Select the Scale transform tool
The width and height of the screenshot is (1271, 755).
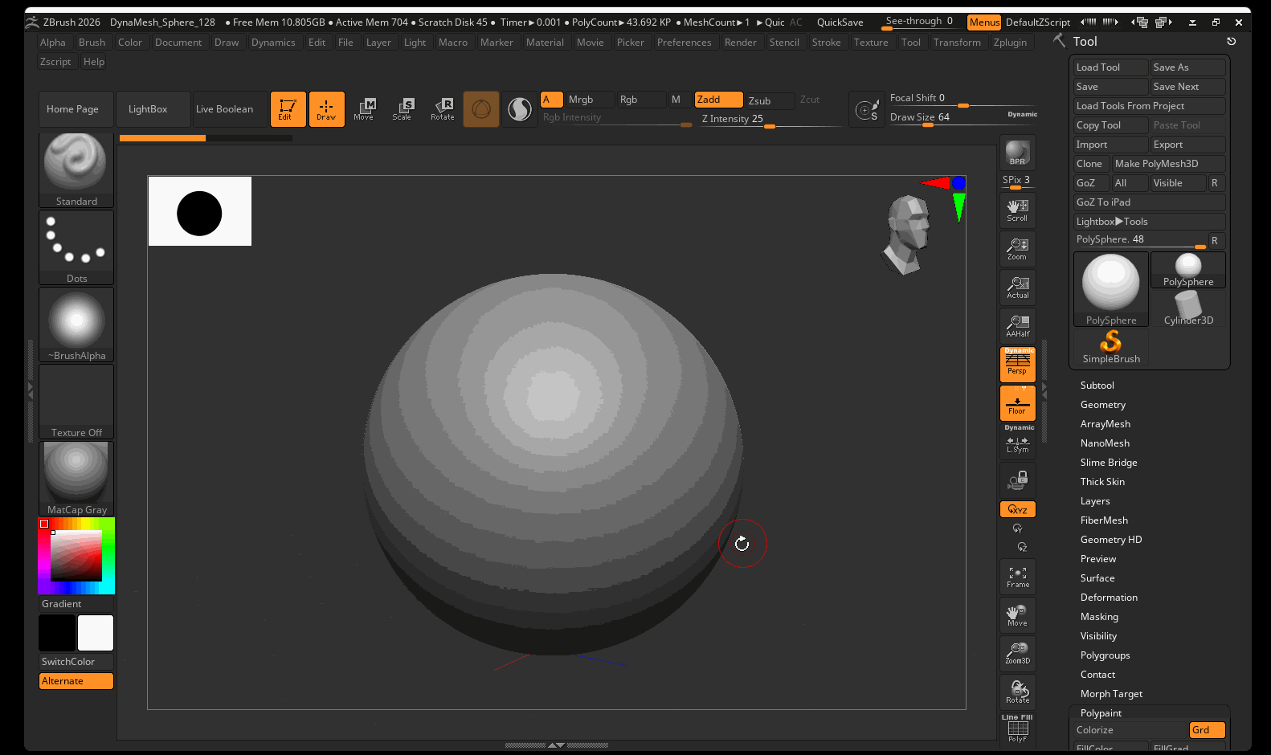tap(403, 108)
